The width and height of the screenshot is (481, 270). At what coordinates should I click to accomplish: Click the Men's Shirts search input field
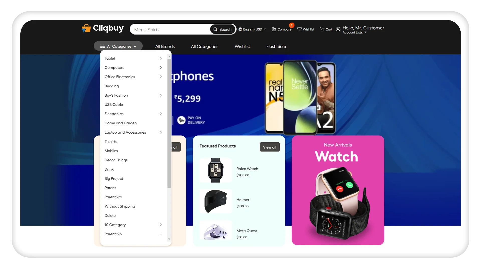coord(170,29)
